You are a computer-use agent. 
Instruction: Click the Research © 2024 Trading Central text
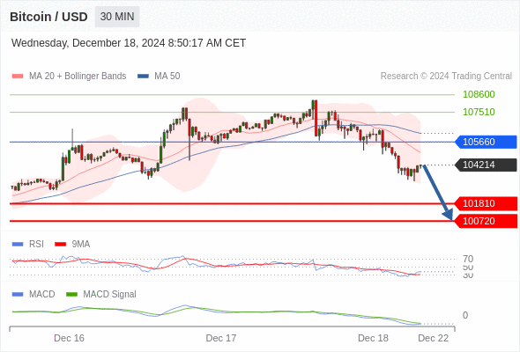point(446,77)
